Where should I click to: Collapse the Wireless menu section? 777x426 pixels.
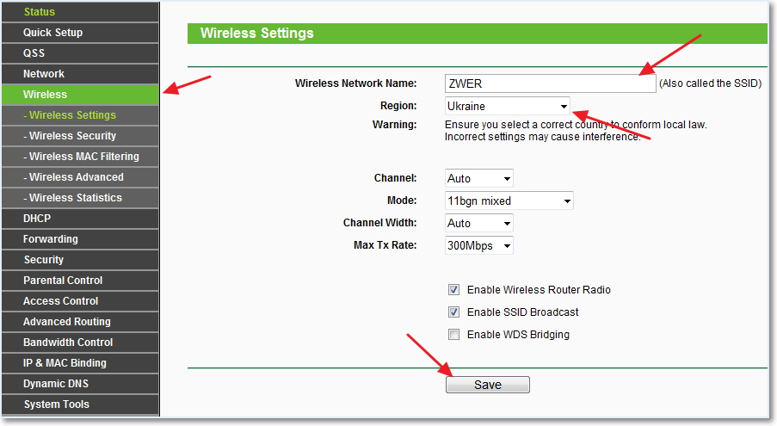pyautogui.click(x=80, y=94)
